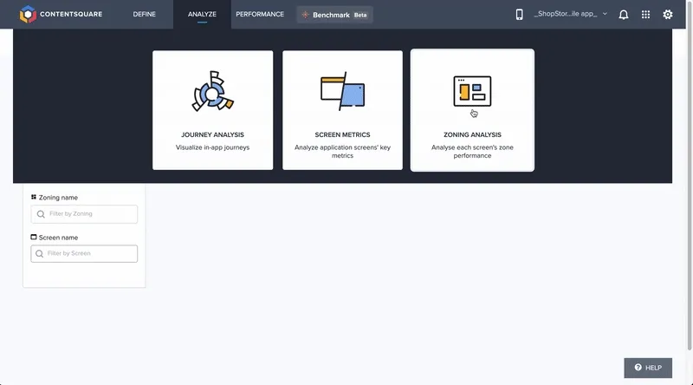Select the ANALYZE tab
693x385 pixels.
pos(202,15)
